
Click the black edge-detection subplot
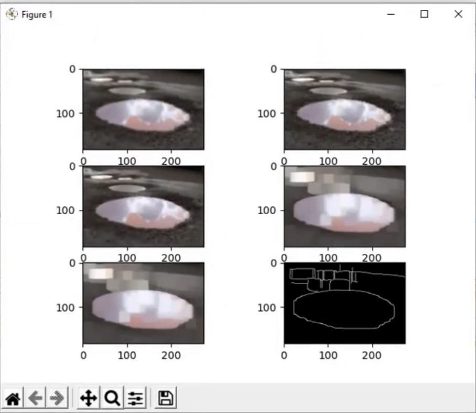pos(345,303)
